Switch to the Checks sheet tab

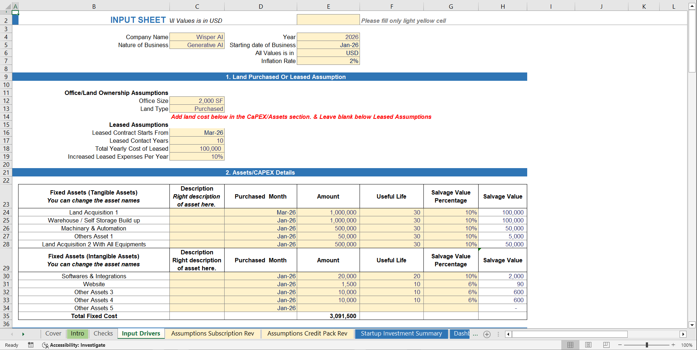click(x=103, y=333)
